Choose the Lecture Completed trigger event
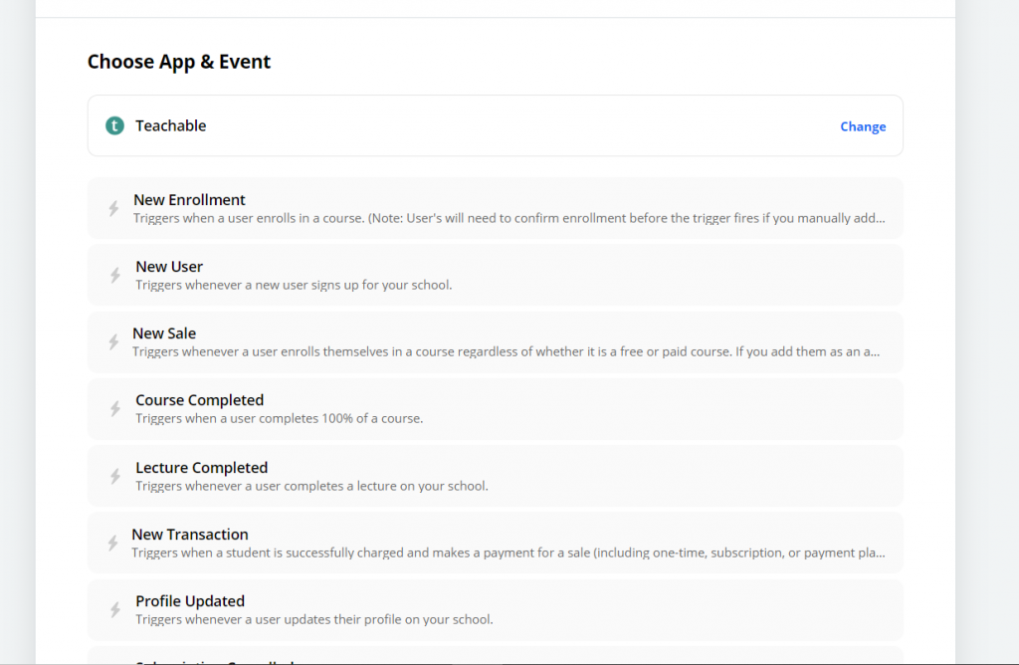Image resolution: width=1019 pixels, height=665 pixels. coord(496,477)
